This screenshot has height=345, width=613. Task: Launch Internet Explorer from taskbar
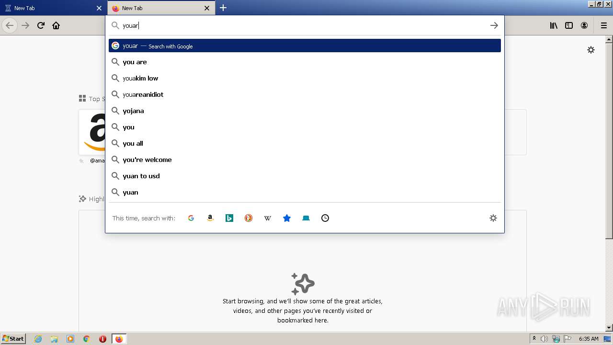click(x=38, y=339)
